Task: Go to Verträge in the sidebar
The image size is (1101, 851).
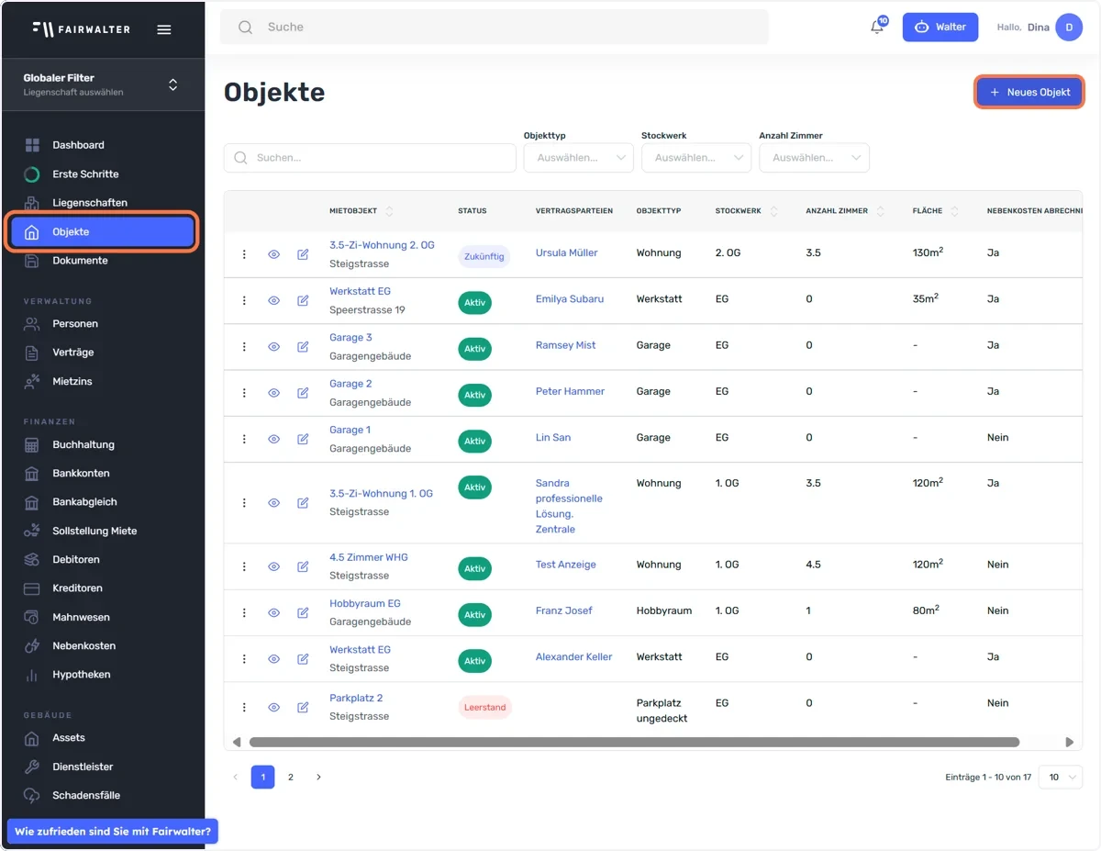Action: point(73,353)
